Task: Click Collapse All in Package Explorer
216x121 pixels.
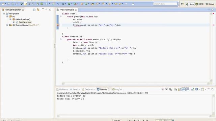Action: 34,10
